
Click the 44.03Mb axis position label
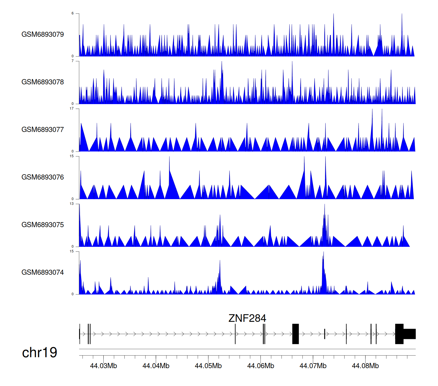coord(103,366)
